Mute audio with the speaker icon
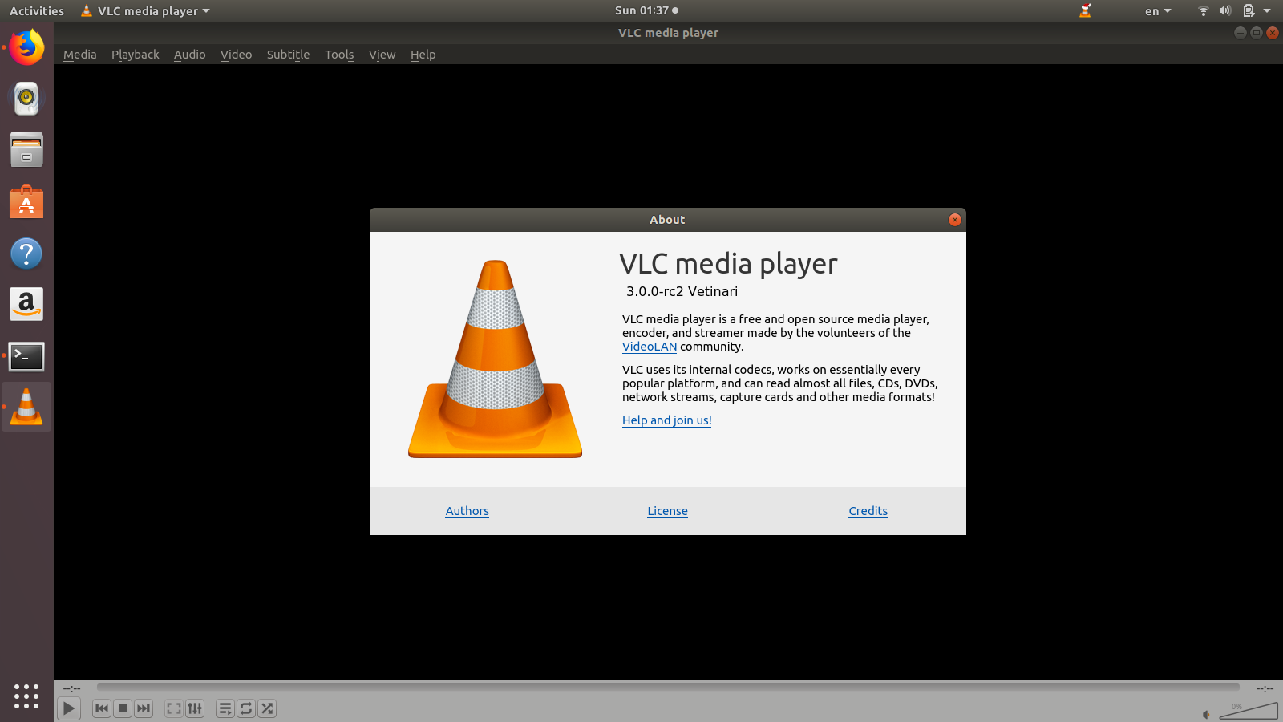This screenshot has width=1283, height=722. [1206, 714]
